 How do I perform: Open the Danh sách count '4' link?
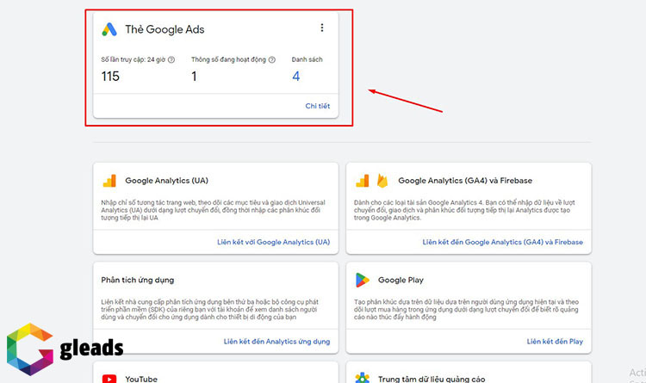(x=295, y=77)
